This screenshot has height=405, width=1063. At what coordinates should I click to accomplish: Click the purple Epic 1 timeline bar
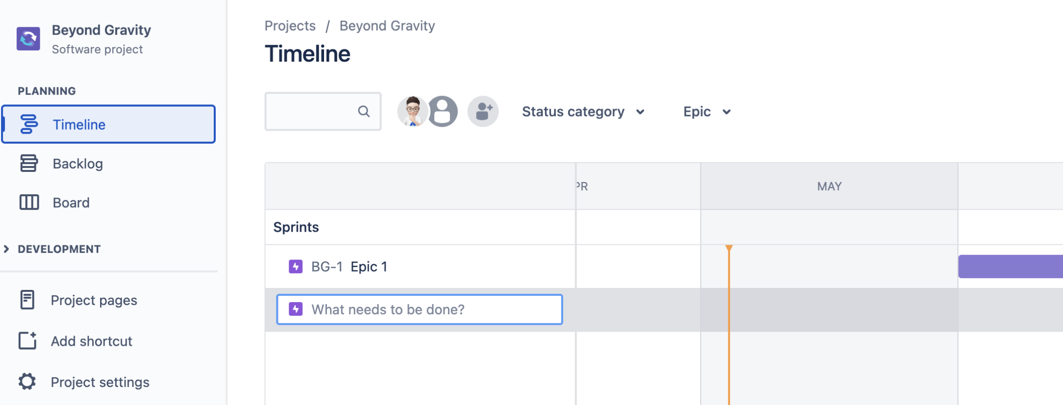(x=1010, y=267)
